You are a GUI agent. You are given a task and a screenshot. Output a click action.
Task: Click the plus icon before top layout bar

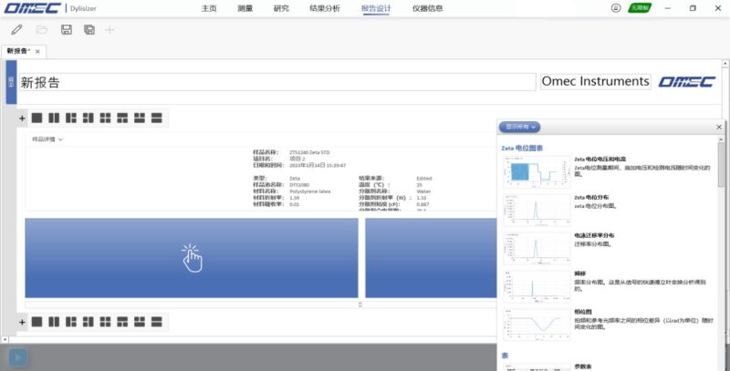22,118
